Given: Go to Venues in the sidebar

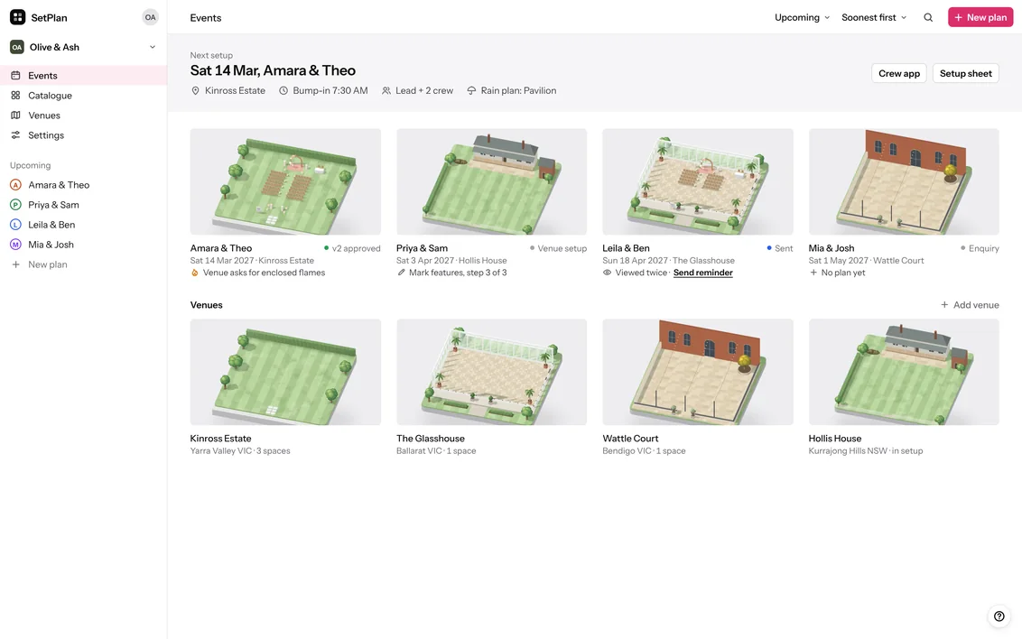Looking at the screenshot, I should pyautogui.click(x=83, y=116).
